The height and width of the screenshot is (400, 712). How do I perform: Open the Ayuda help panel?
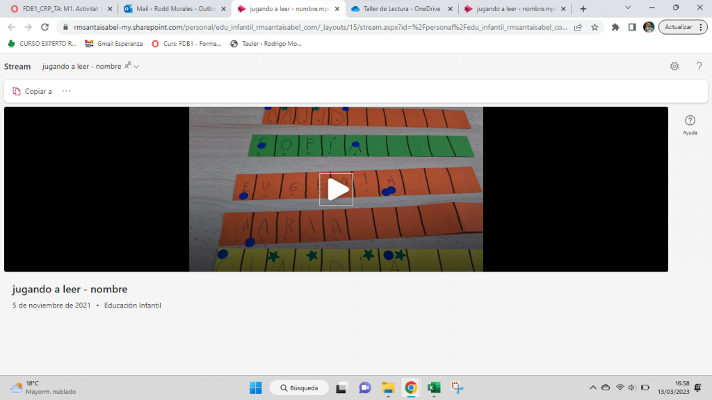(x=690, y=124)
